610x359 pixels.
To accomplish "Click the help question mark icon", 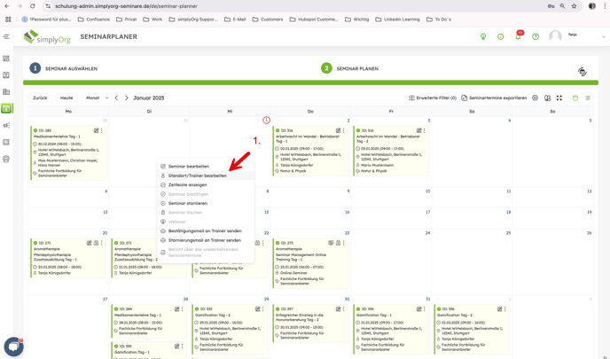I will (536, 37).
